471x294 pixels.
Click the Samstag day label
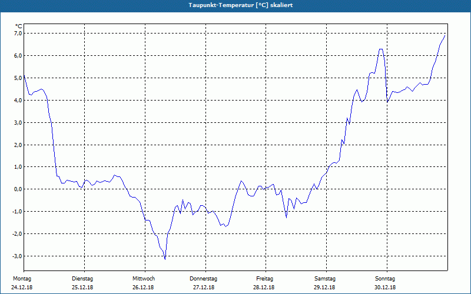click(x=325, y=279)
